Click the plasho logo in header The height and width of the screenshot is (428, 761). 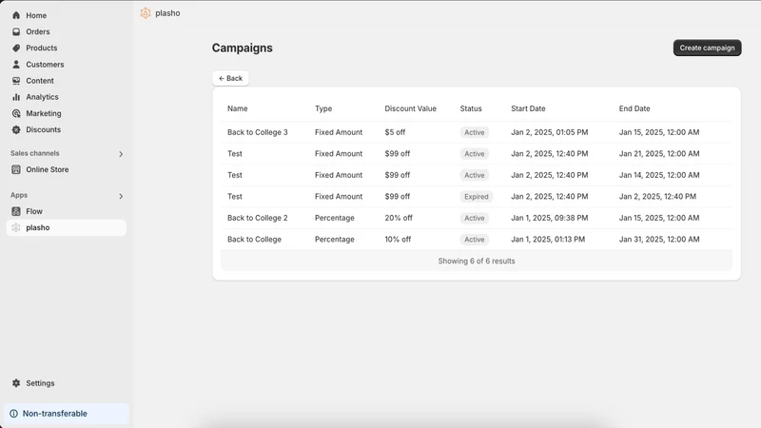coord(146,13)
